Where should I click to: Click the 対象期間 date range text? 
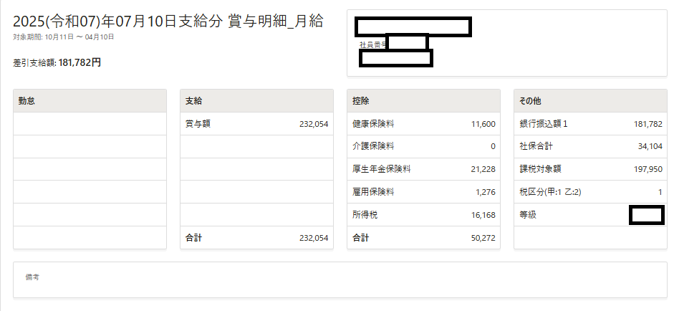click(x=63, y=37)
